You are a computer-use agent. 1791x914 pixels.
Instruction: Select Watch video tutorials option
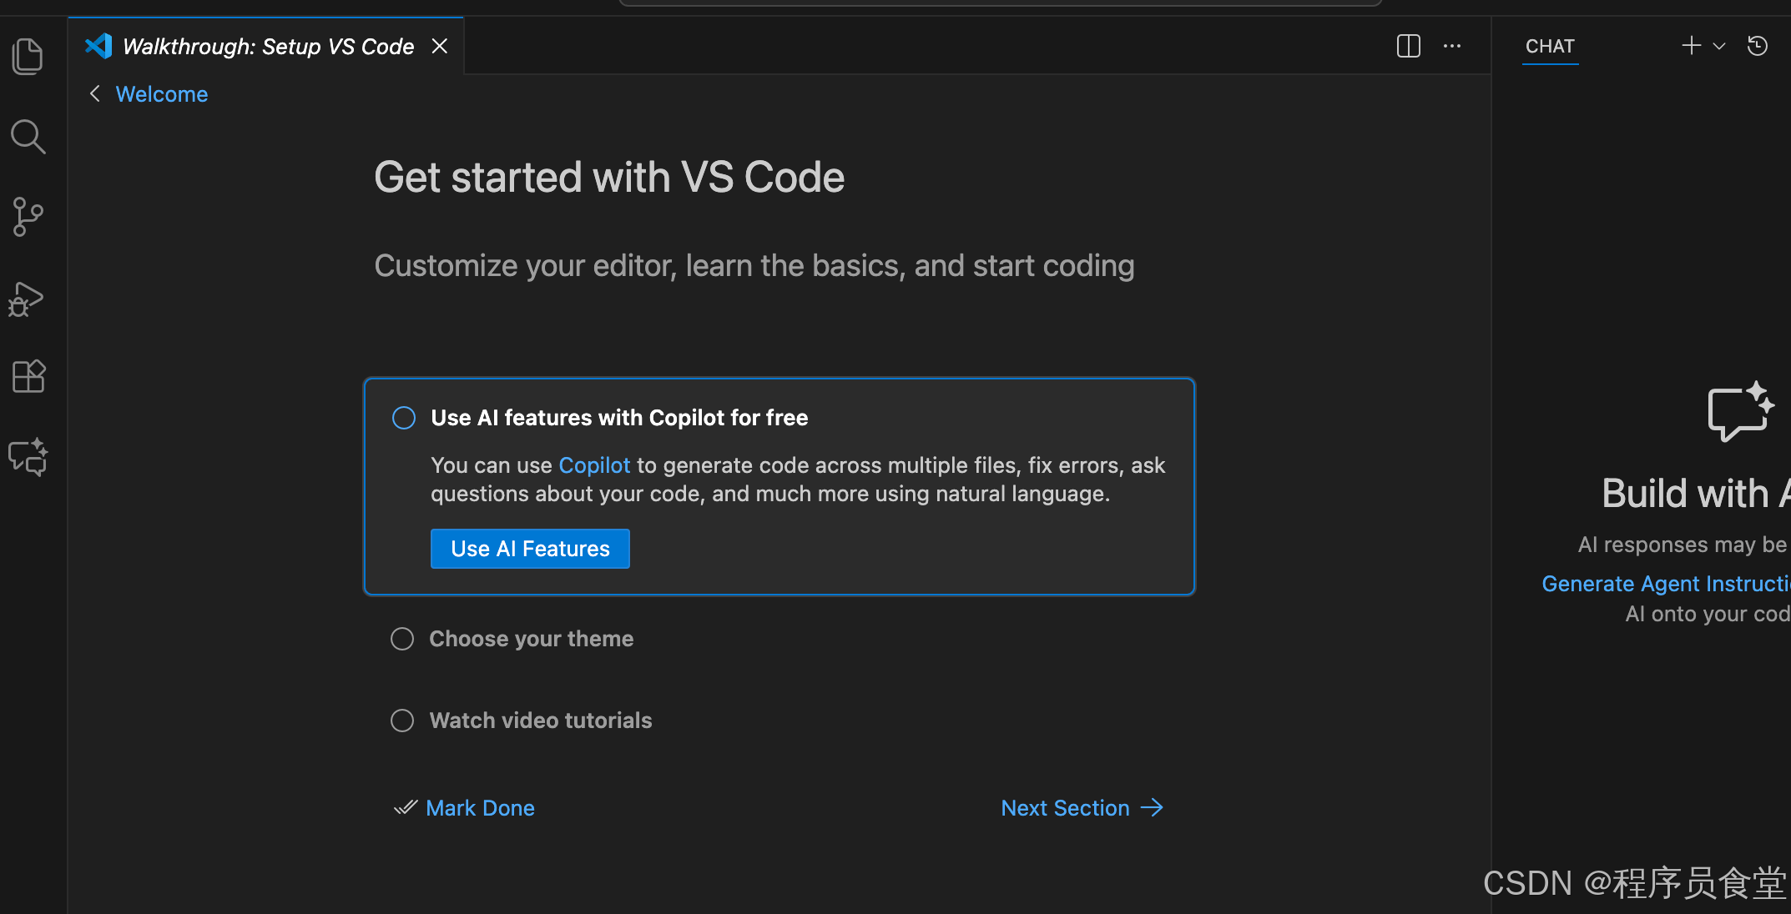(401, 720)
